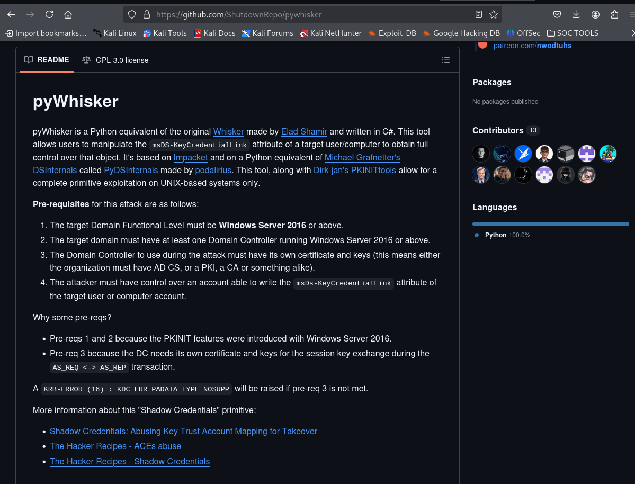The height and width of the screenshot is (484, 635).
Task: Open the patreon.com/nwodtuhs link
Action: (532, 46)
